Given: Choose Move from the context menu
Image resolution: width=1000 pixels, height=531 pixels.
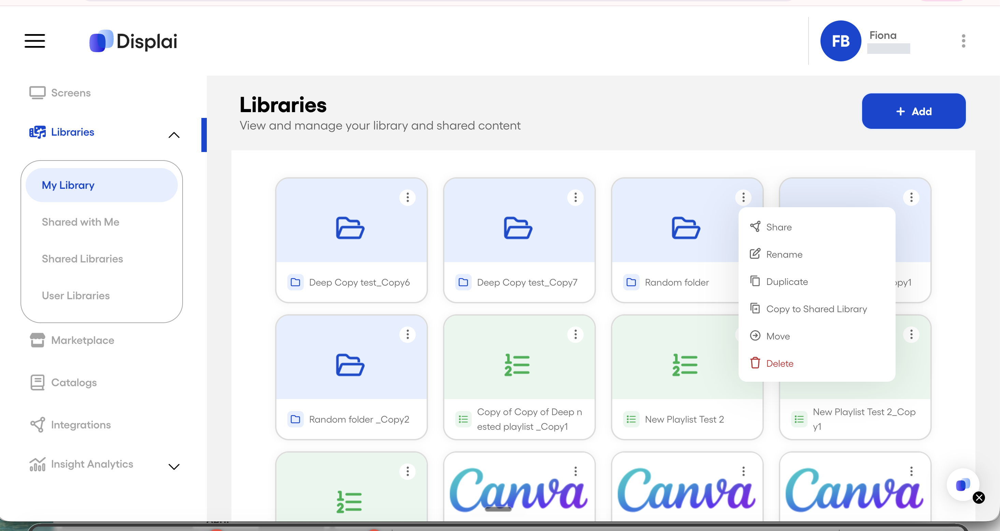Looking at the screenshot, I should click(817, 336).
